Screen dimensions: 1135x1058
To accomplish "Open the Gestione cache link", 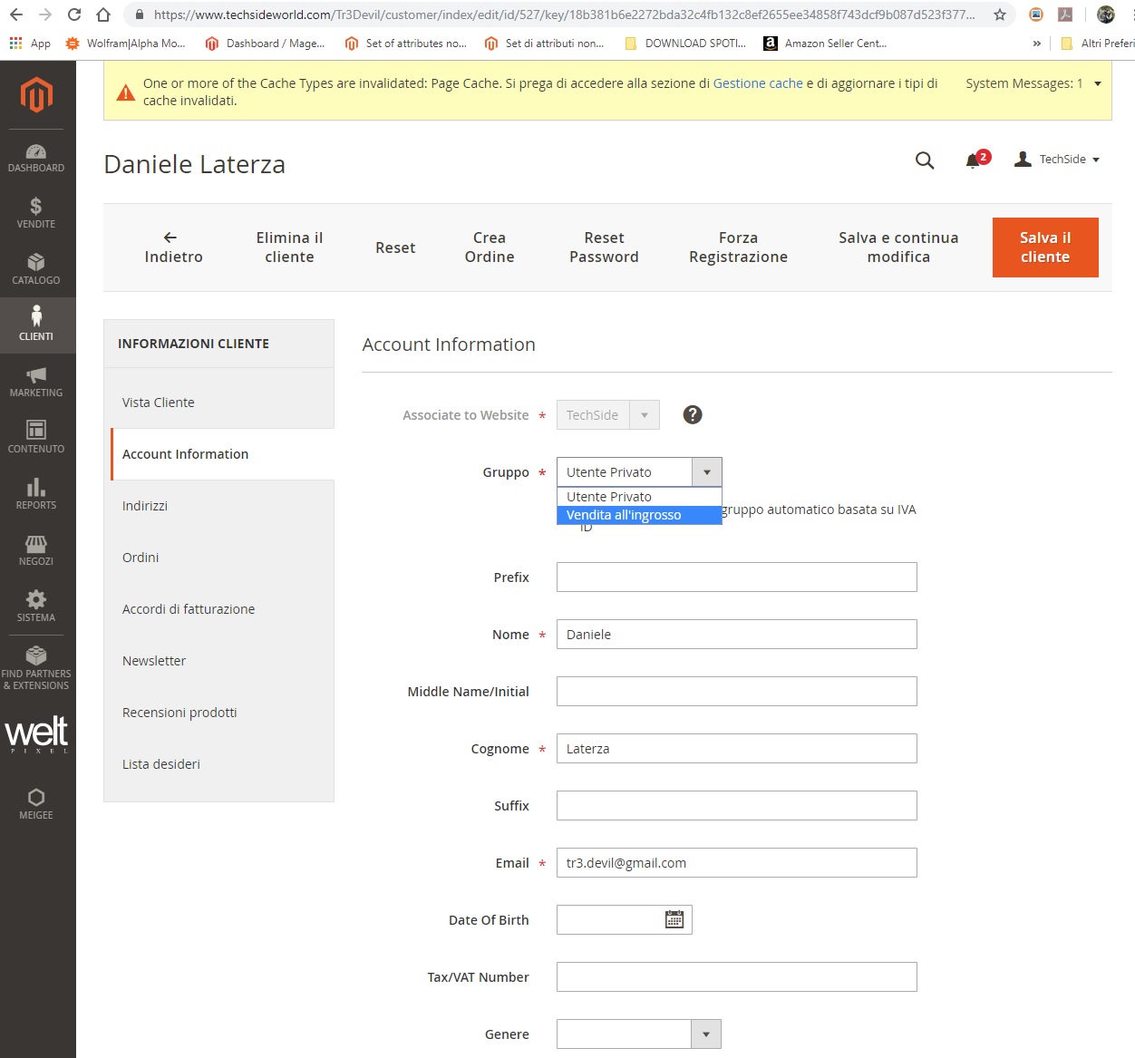I will [x=758, y=83].
